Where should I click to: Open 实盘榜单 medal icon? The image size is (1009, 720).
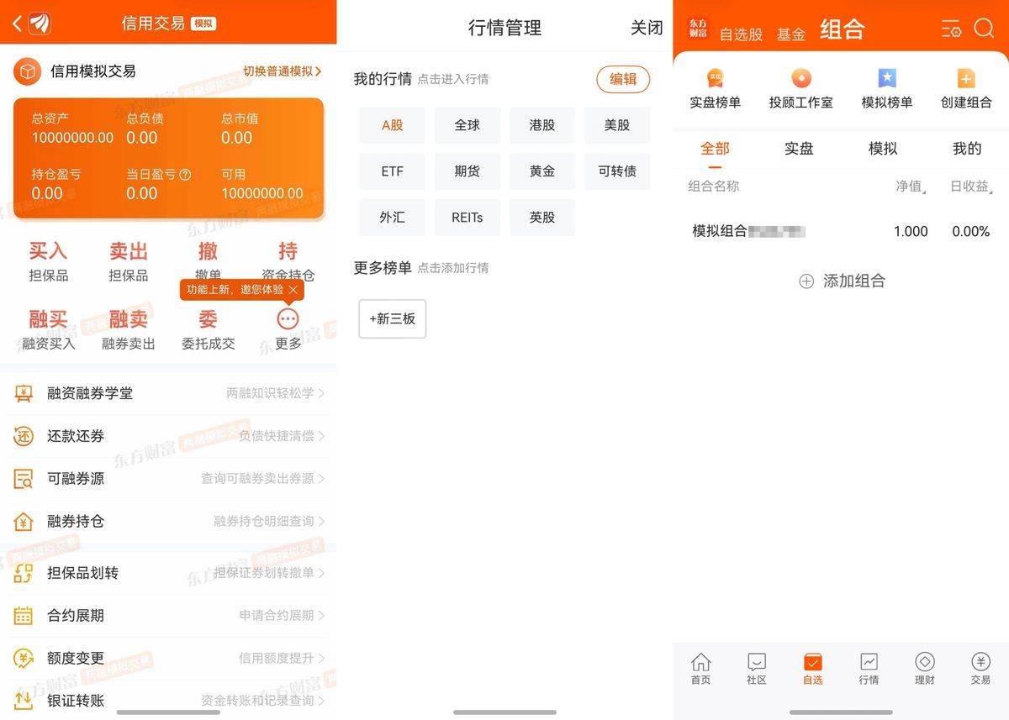(715, 79)
